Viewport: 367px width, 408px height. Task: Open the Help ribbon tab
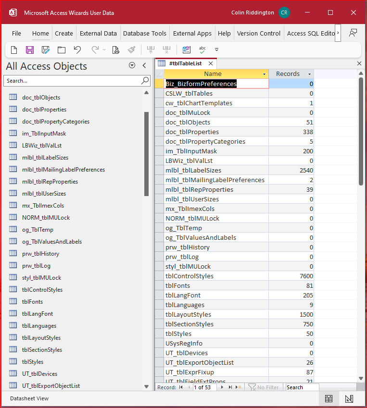point(224,33)
